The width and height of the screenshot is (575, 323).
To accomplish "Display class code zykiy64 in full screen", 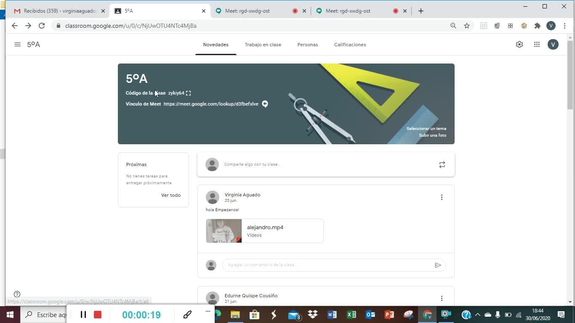I will tap(188, 93).
